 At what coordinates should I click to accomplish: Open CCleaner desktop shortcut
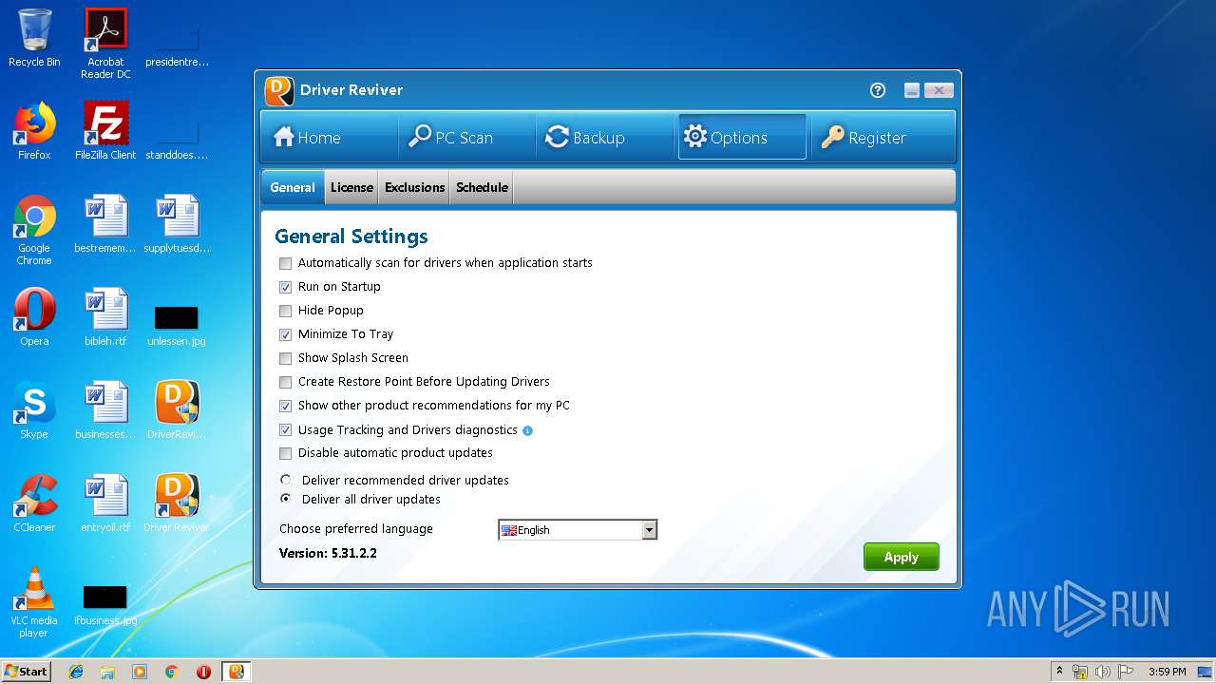tap(34, 503)
